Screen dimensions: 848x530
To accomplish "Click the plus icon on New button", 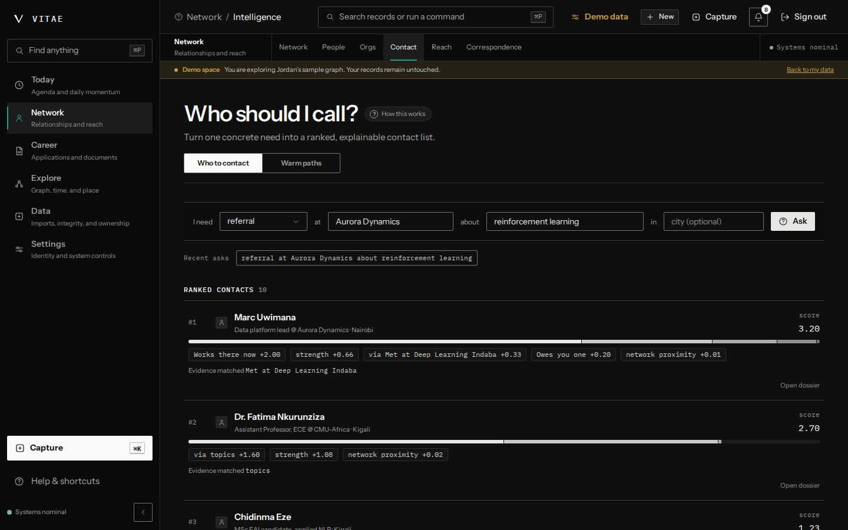I will 650,17.
